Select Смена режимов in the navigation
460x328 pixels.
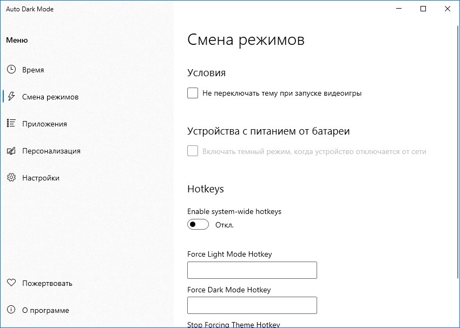[x=49, y=96]
